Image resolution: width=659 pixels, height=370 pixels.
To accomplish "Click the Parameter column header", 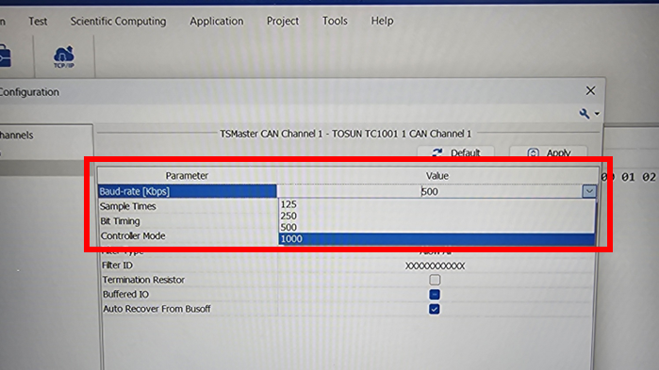I will click(x=187, y=176).
